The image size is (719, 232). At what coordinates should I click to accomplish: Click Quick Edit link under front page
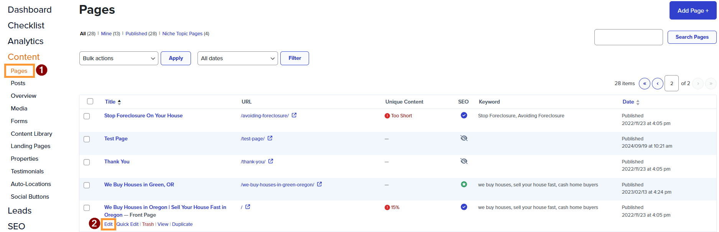pos(128,224)
